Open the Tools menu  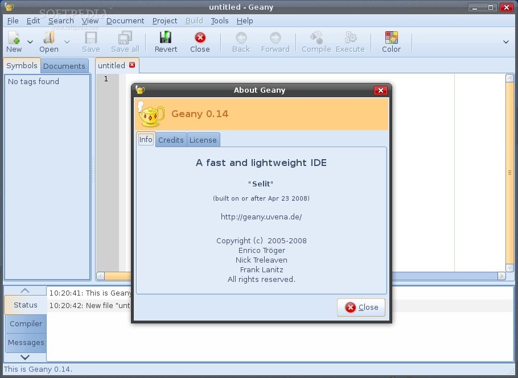pos(220,21)
